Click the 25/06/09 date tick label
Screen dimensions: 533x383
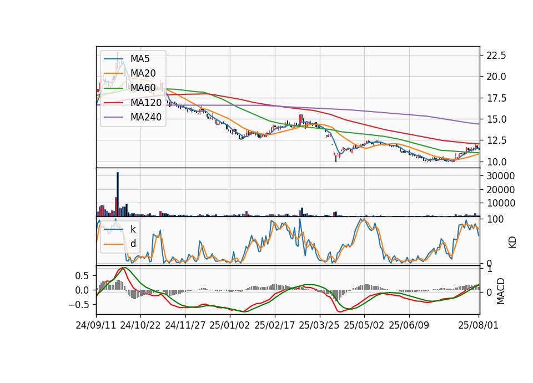[409, 325]
